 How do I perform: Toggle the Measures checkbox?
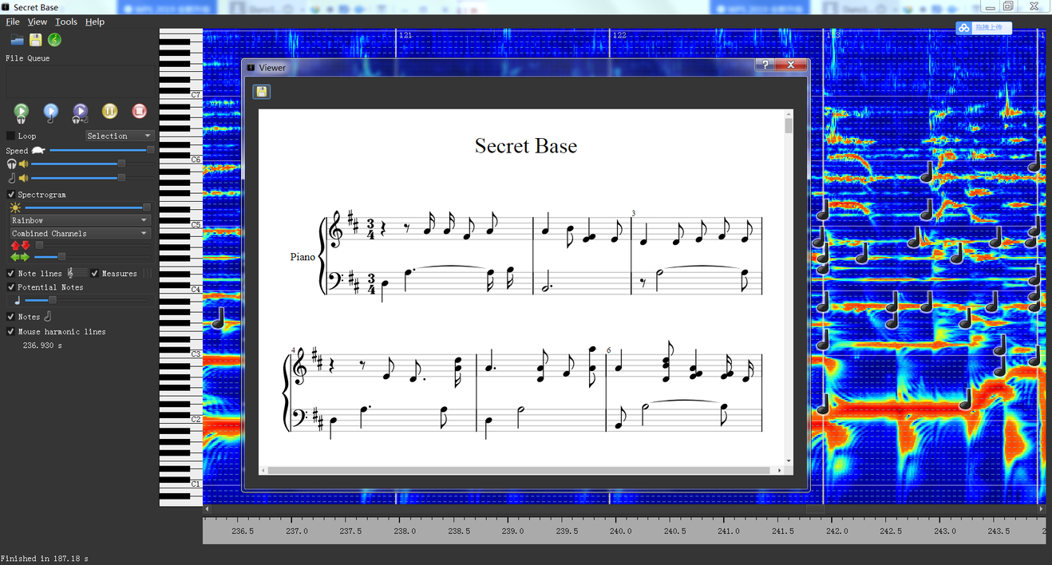pyautogui.click(x=95, y=274)
